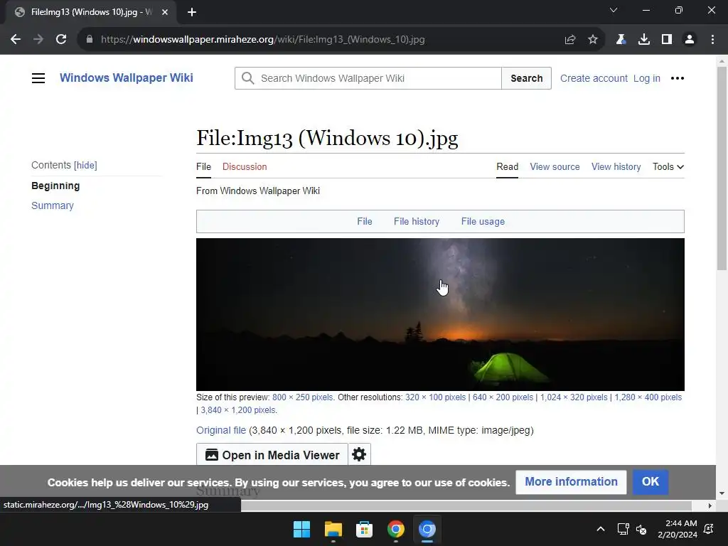Go back to previous page
Image resolution: width=728 pixels, height=546 pixels.
click(16, 40)
